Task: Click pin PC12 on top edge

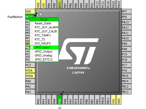Action: point(97,4)
